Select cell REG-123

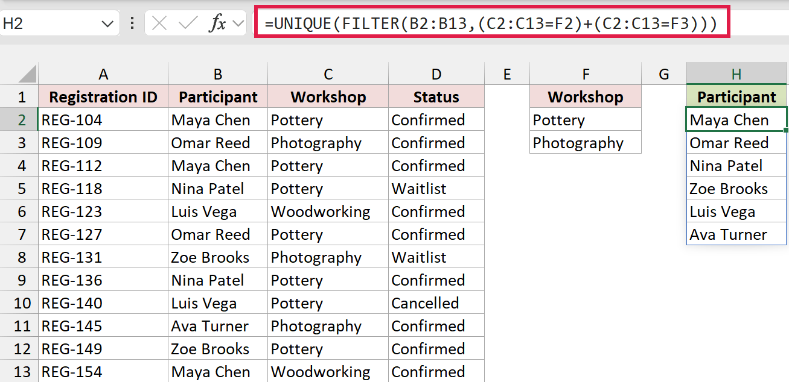(103, 211)
